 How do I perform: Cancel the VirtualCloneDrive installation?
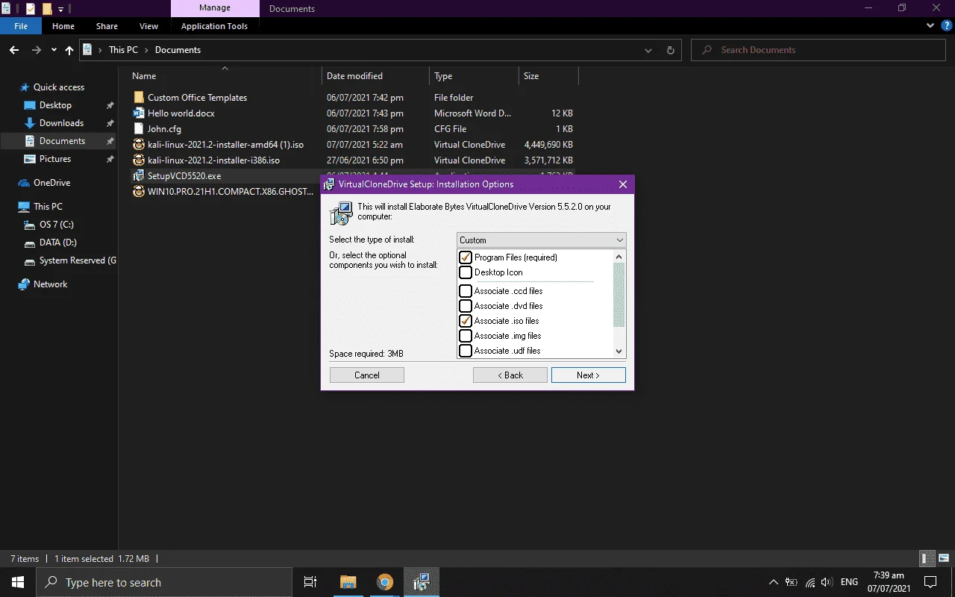click(x=367, y=375)
